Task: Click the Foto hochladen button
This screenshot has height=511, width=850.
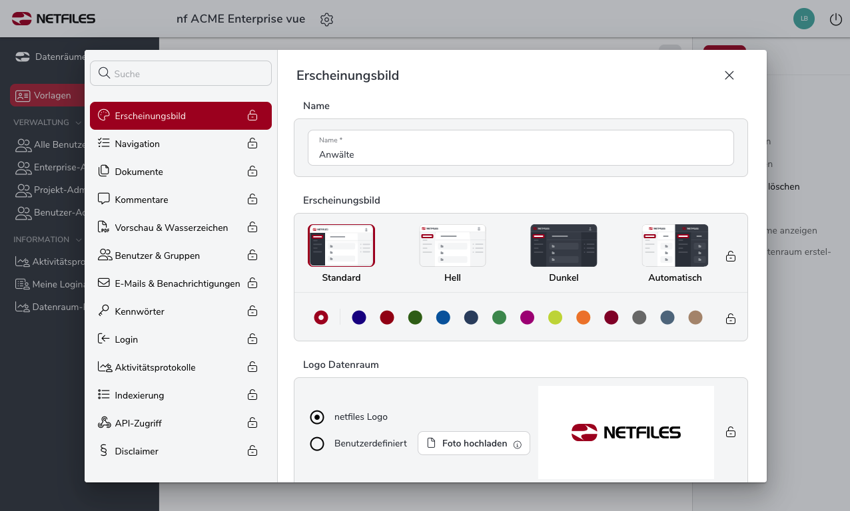Action: [474, 443]
